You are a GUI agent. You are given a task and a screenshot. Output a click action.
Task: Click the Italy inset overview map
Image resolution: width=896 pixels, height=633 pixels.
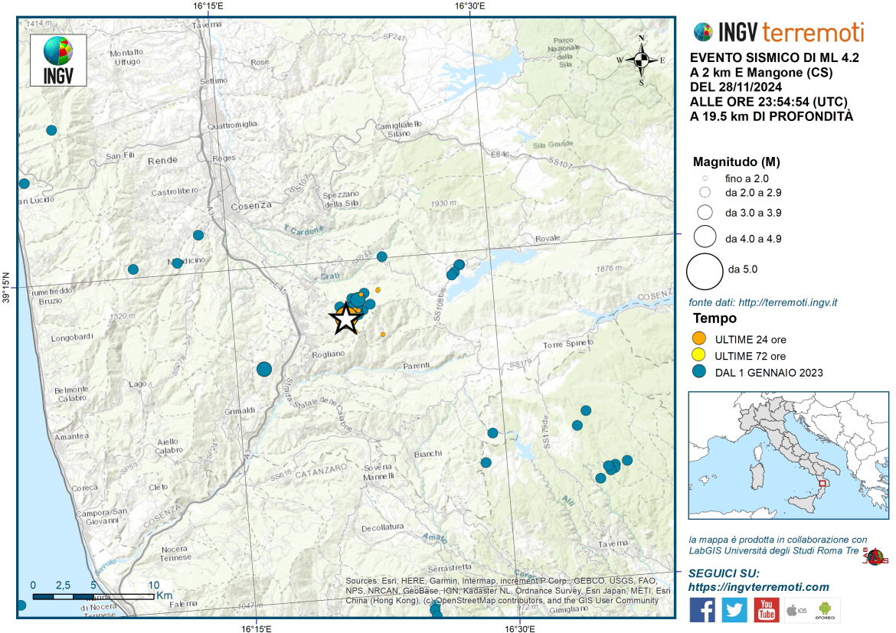(788, 455)
